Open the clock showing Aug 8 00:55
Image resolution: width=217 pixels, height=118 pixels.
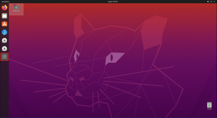click(113, 2)
